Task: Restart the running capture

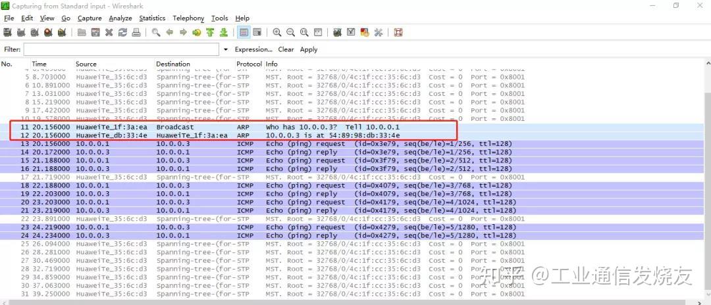Action: [x=62, y=33]
